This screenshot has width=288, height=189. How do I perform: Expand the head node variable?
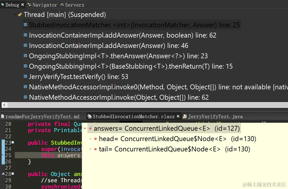point(90,139)
